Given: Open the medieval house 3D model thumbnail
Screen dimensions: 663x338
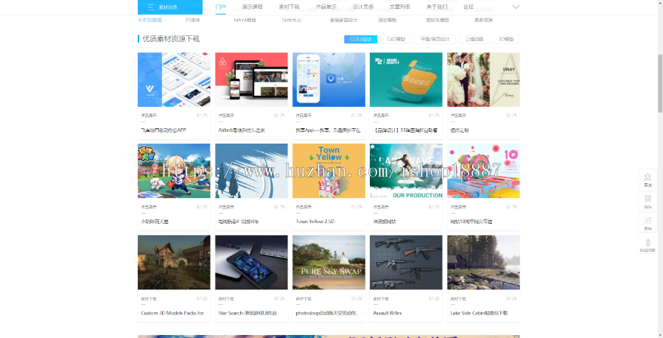Looking at the screenshot, I should pos(174,262).
